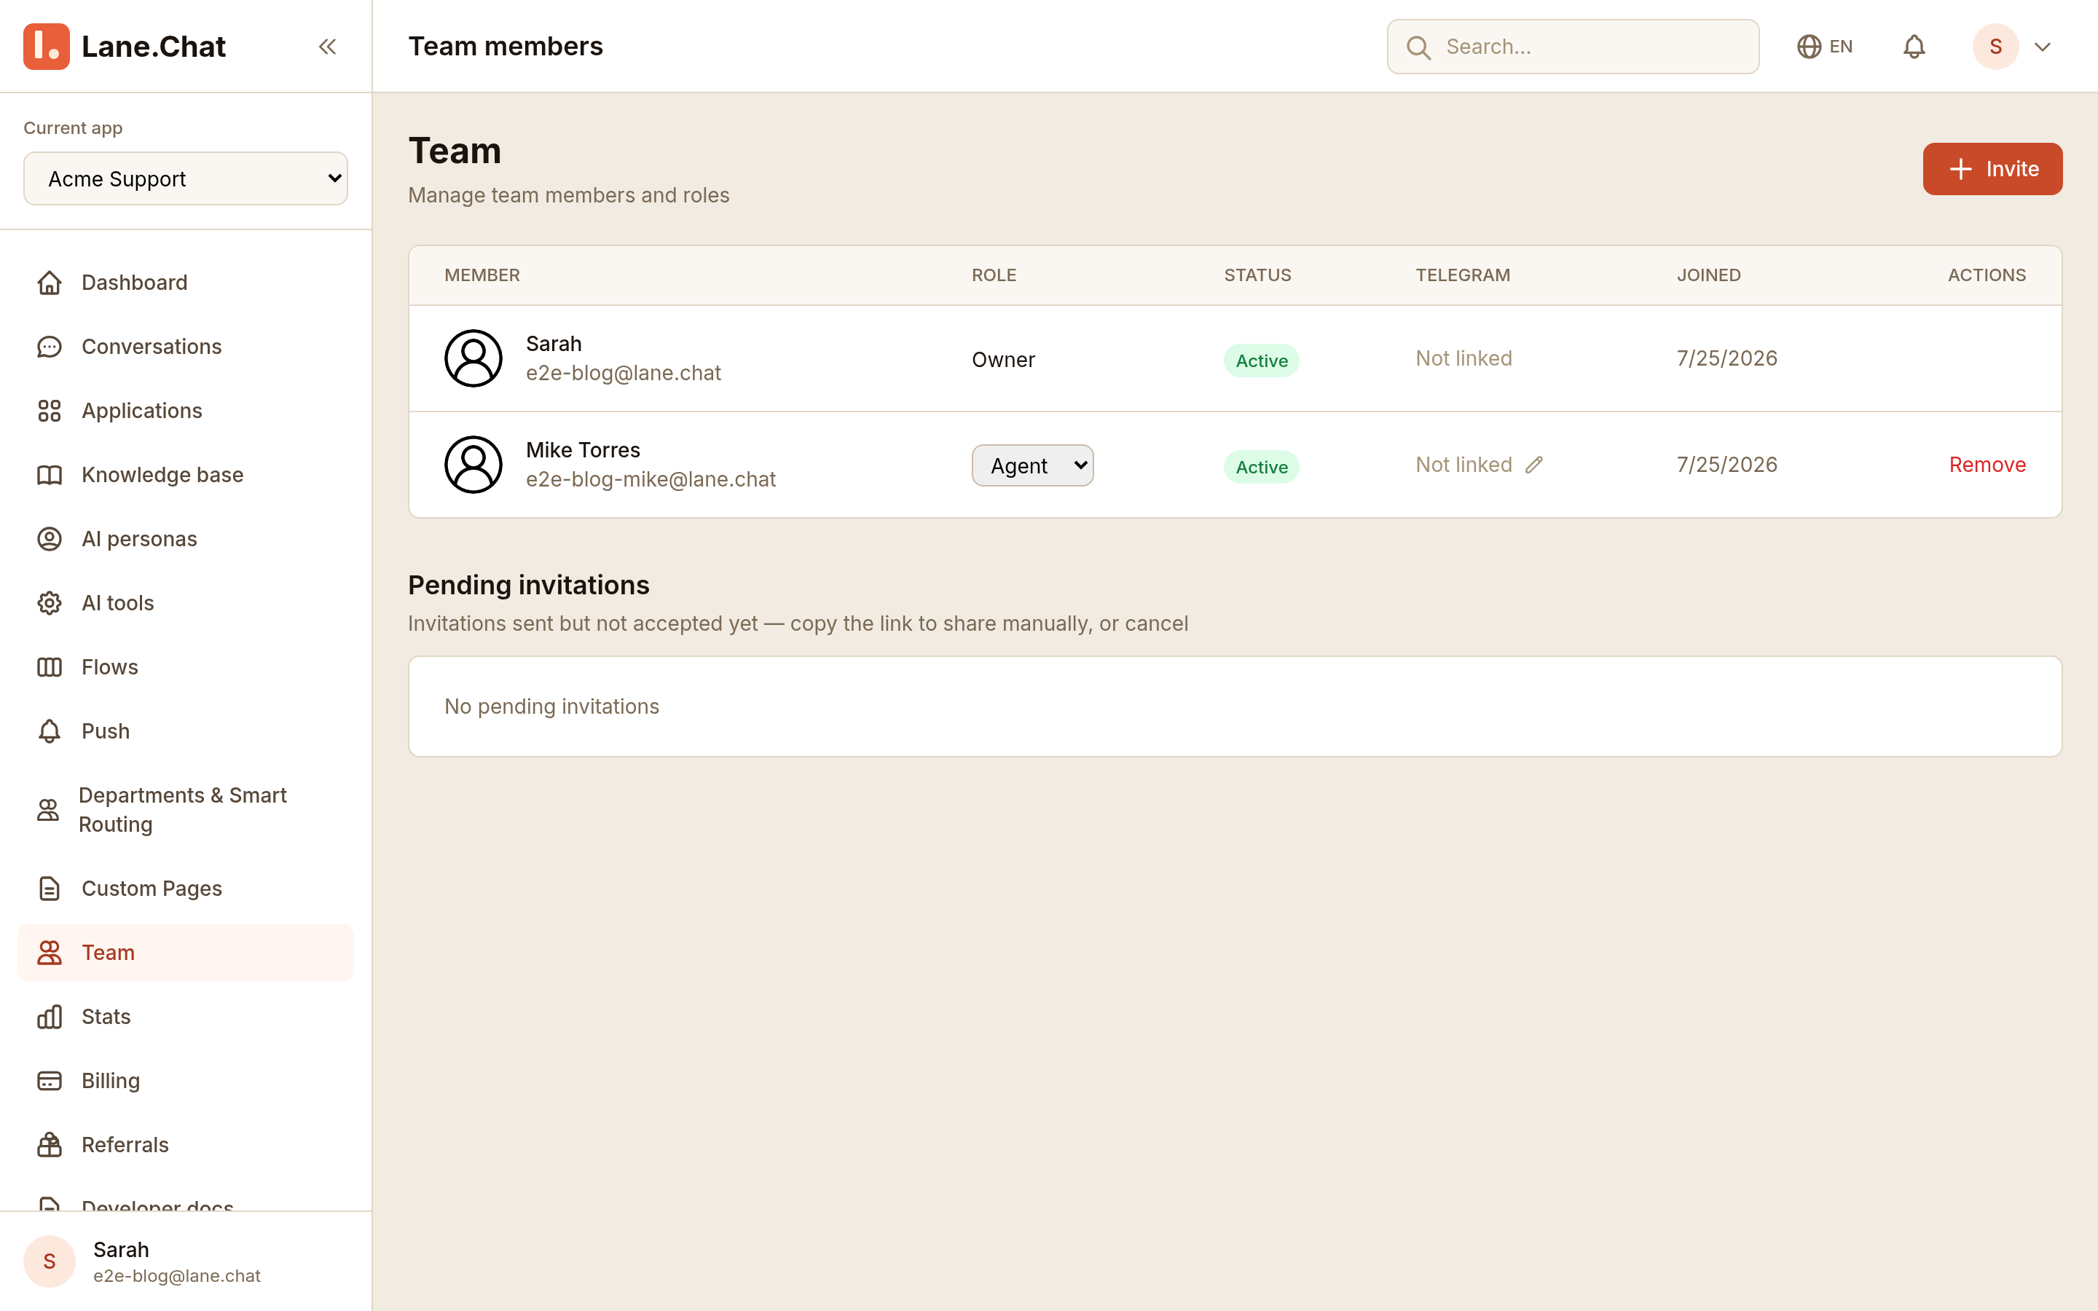Open Custom Pages in the sidebar
Screen dimensions: 2098x1311
(186, 889)
